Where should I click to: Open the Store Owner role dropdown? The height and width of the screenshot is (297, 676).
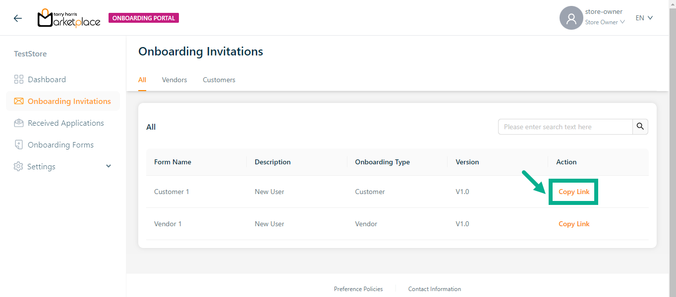[605, 22]
